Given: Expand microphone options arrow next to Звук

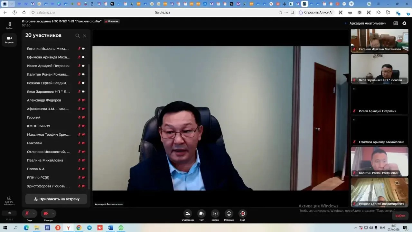Looking at the screenshot, I should coord(34,213).
